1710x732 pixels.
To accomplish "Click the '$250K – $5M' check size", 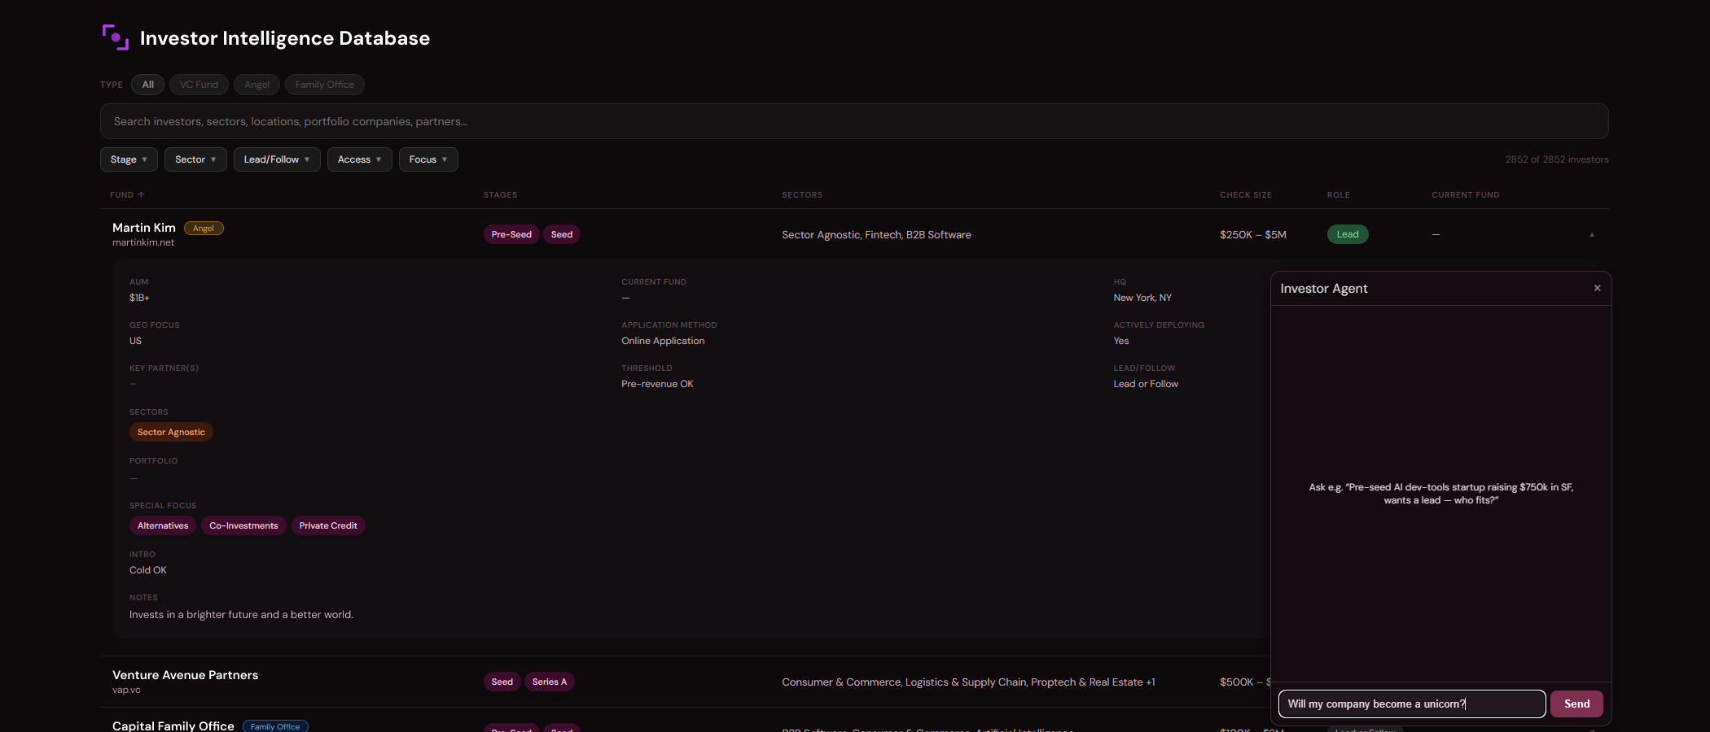I will (1253, 234).
